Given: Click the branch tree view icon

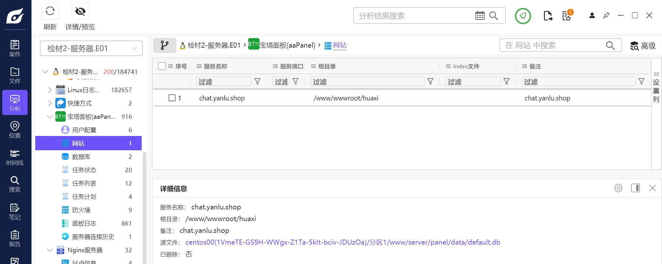Looking at the screenshot, I should pos(165,45).
